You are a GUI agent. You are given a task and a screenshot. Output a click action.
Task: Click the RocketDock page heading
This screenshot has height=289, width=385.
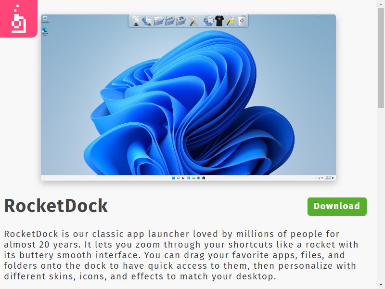(56, 206)
